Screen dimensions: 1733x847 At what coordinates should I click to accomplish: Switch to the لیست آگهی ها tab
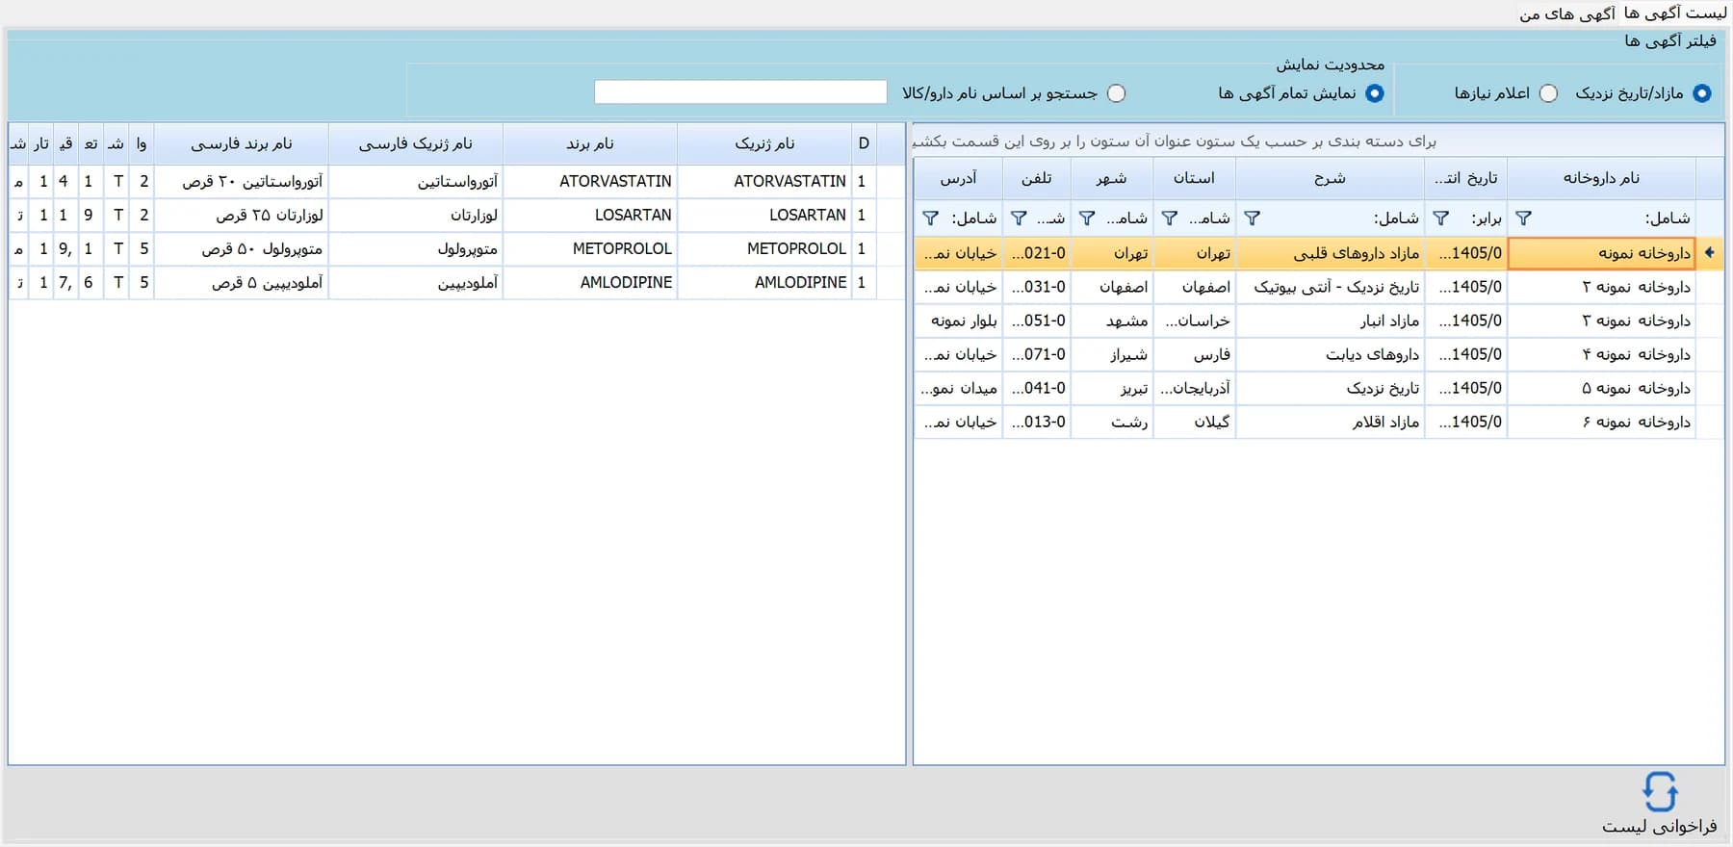pos(1674,13)
